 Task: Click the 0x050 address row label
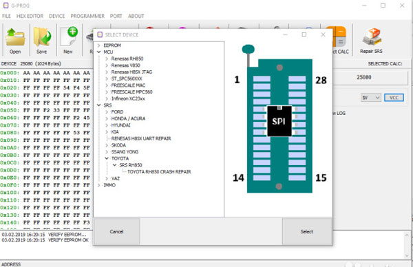coord(10,110)
